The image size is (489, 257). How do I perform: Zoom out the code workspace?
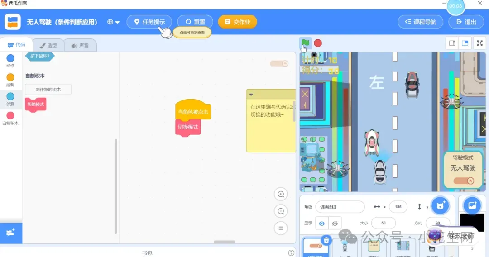[281, 211]
